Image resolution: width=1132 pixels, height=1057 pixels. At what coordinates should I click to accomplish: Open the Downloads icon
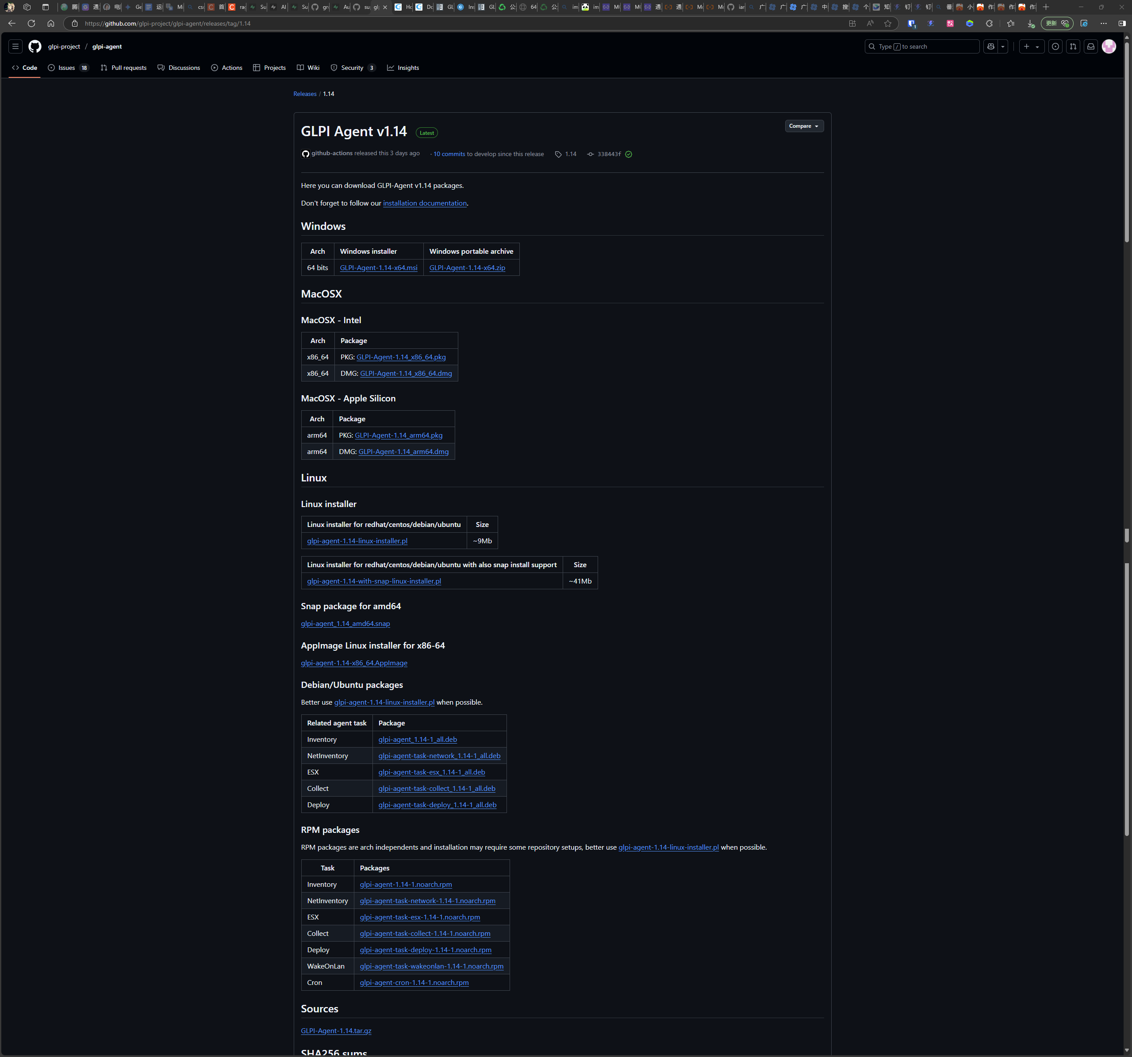coord(1031,23)
